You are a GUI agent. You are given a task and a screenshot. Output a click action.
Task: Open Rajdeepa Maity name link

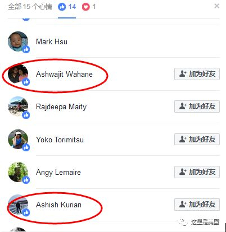[61, 107]
